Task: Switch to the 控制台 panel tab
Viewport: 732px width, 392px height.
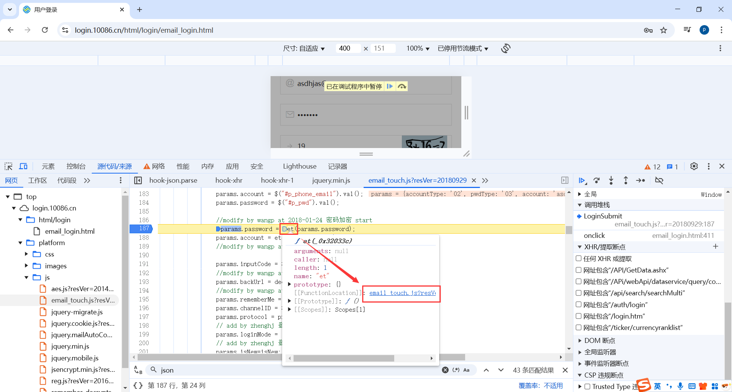Action: [x=76, y=166]
